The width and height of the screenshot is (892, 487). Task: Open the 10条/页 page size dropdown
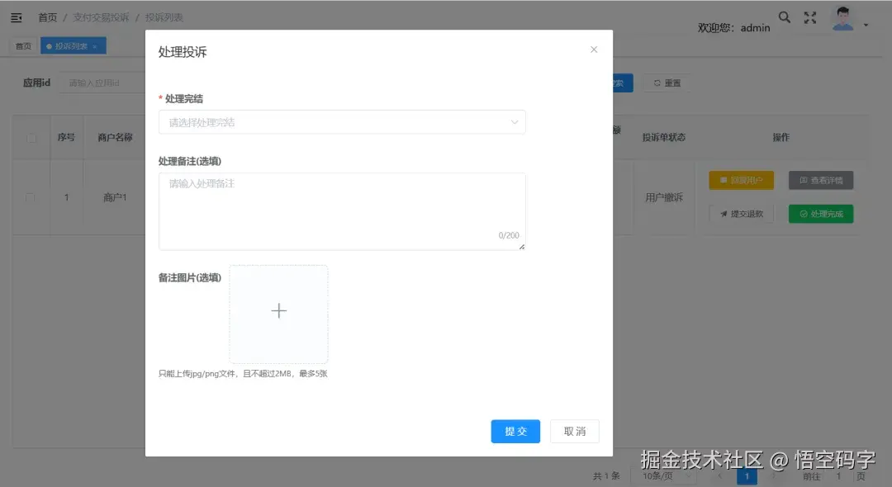(x=663, y=475)
